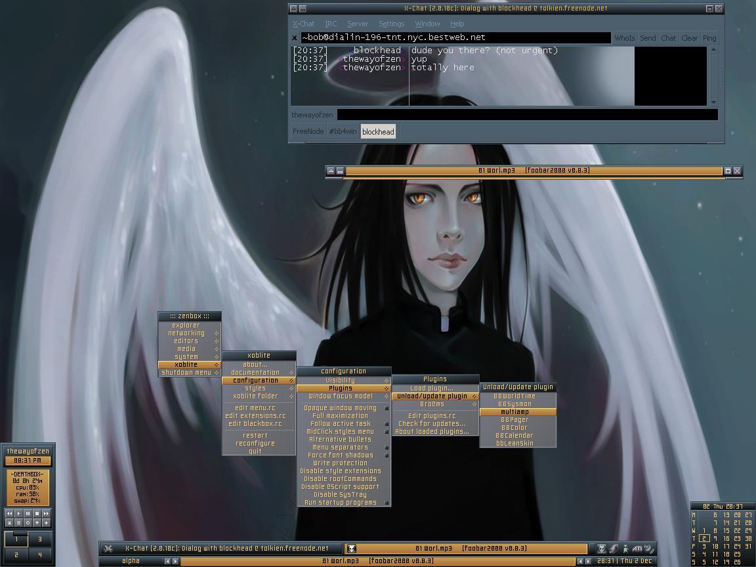Open the running-figure system tray icon
The width and height of the screenshot is (756, 567).
625,548
